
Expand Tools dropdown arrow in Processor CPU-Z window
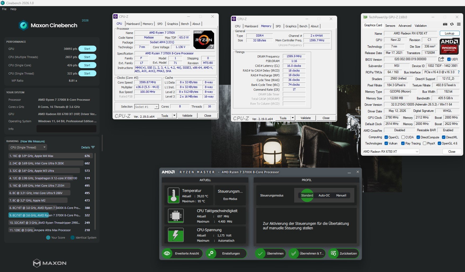click(x=174, y=116)
